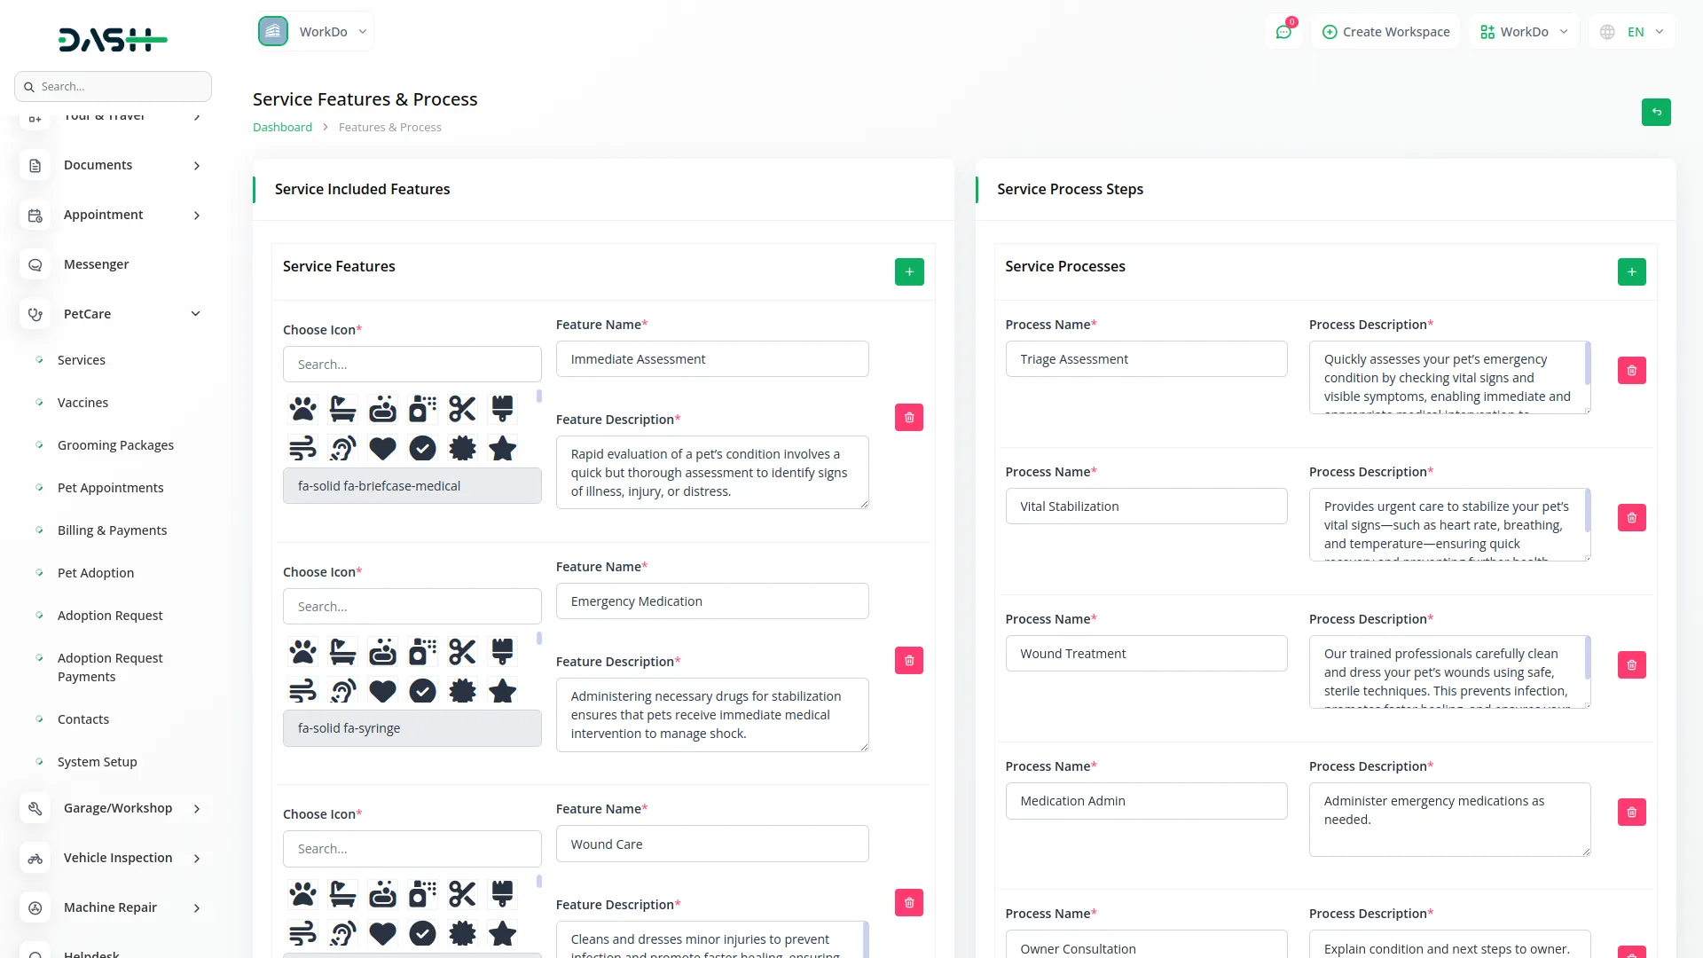The height and width of the screenshot is (958, 1703).
Task: Select the paw icon in first feature
Action: click(302, 409)
